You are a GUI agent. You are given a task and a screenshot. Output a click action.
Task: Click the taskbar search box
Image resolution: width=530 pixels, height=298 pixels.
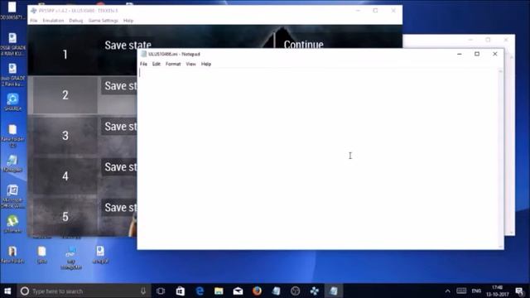point(84,291)
